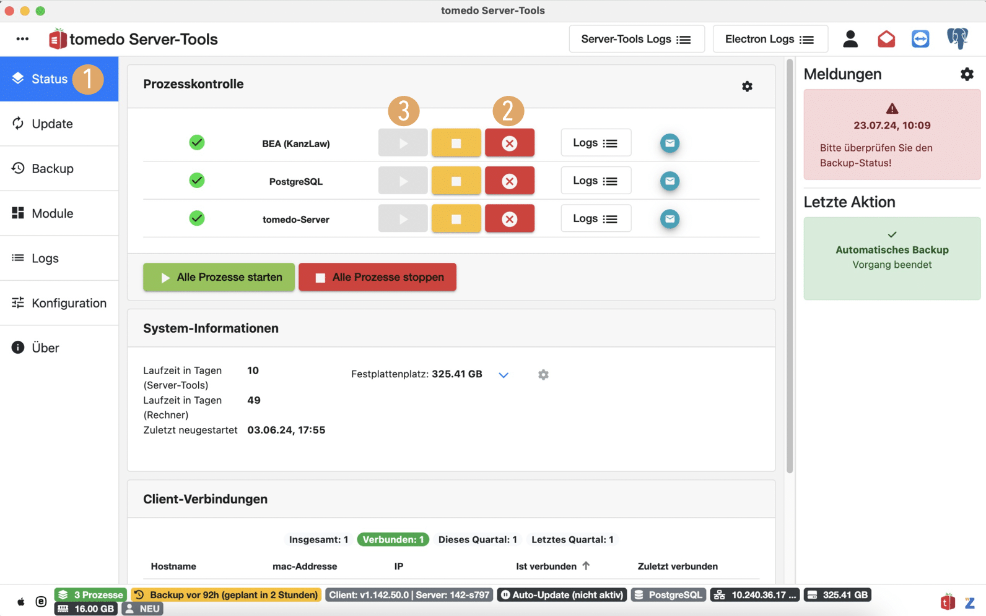Click the Backup vor 92h status badge
Screen dimensions: 986x616
226,595
